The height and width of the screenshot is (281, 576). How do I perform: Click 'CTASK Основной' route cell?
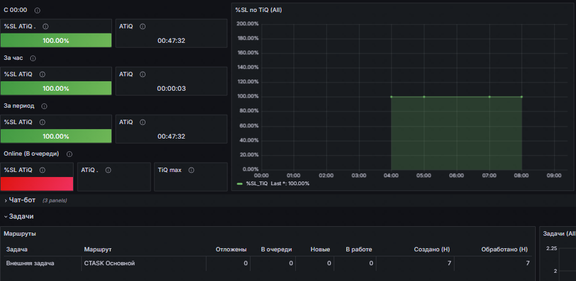pyautogui.click(x=110, y=263)
